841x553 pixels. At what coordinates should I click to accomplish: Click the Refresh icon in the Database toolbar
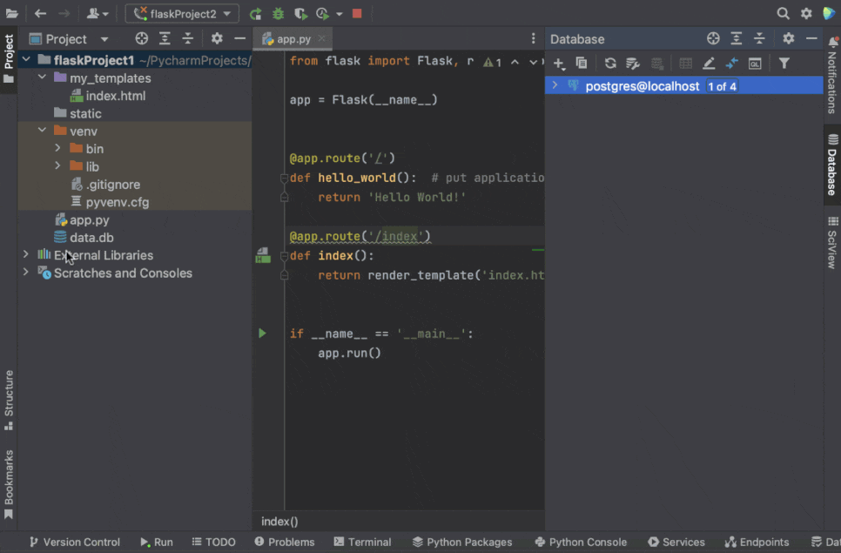(610, 64)
